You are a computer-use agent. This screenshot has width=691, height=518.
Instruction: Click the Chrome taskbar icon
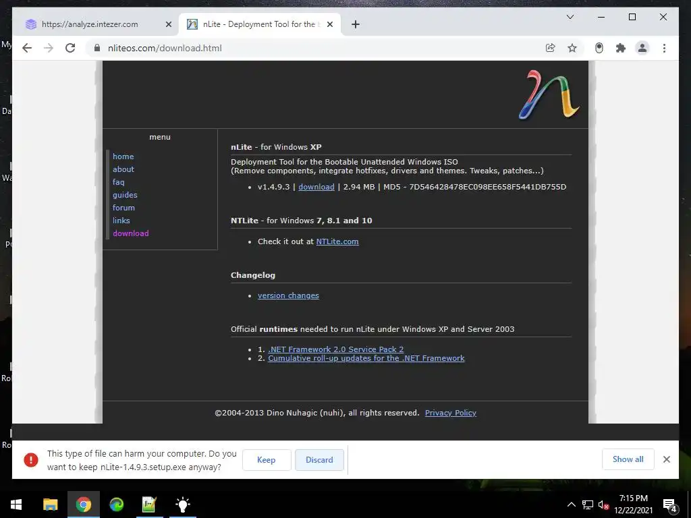(83, 505)
